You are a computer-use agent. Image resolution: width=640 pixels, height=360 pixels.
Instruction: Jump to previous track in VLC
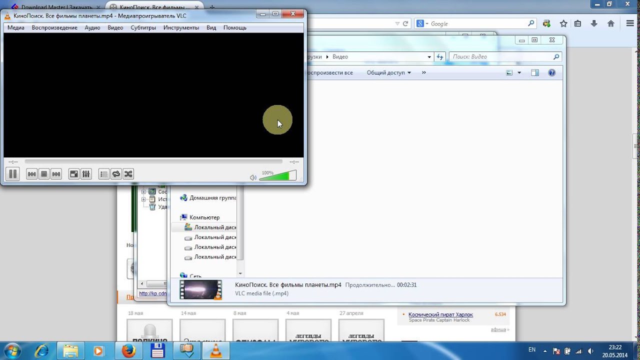31,174
